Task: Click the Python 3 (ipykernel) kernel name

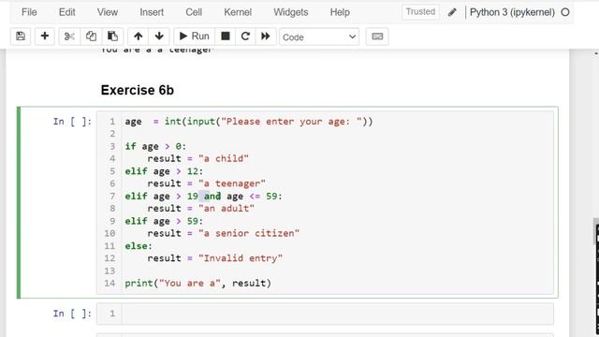Action: coord(512,12)
